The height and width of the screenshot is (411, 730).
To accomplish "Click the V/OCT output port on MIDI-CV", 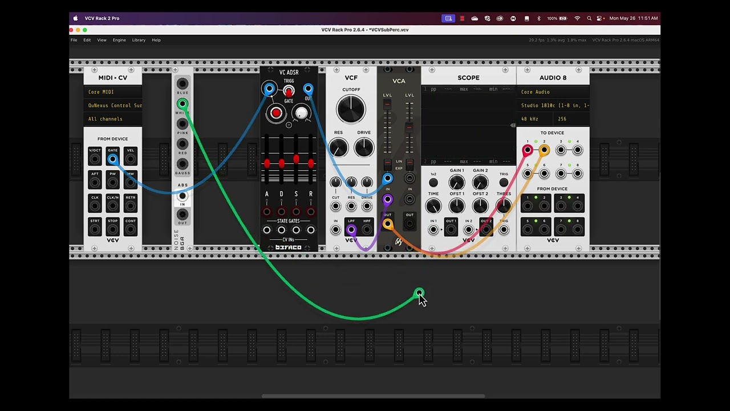I will coord(95,159).
